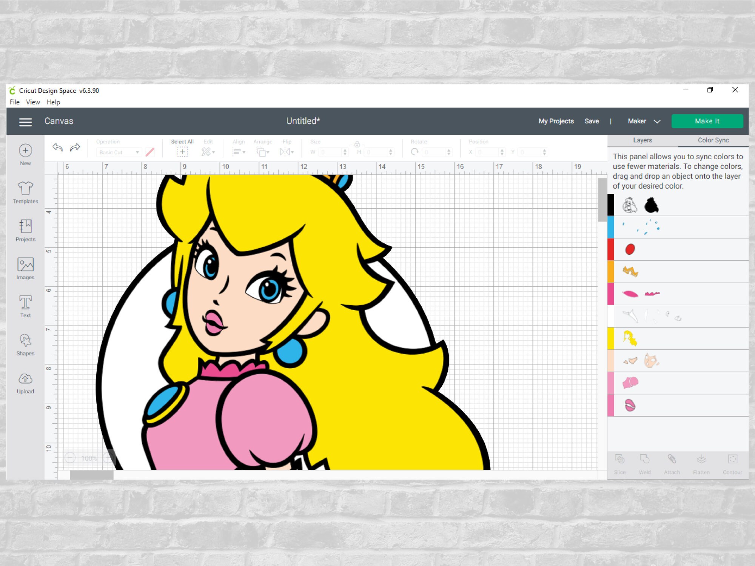
Task: Click the Canvas heading text
Action: 59,121
